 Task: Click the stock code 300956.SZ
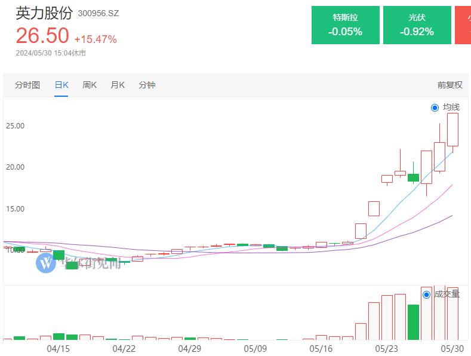pos(98,14)
